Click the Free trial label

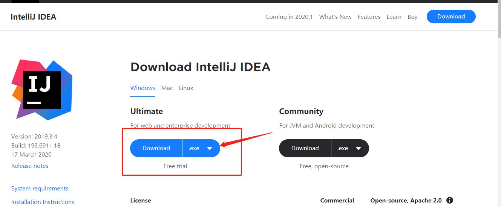(x=175, y=166)
